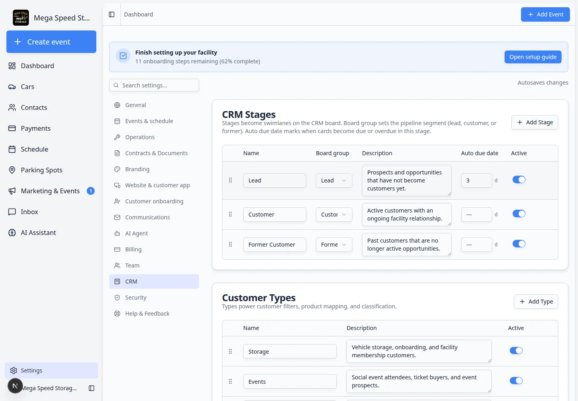Viewport: 578px width, 401px height.
Task: Disable the Lead stage active toggle
Action: click(519, 180)
